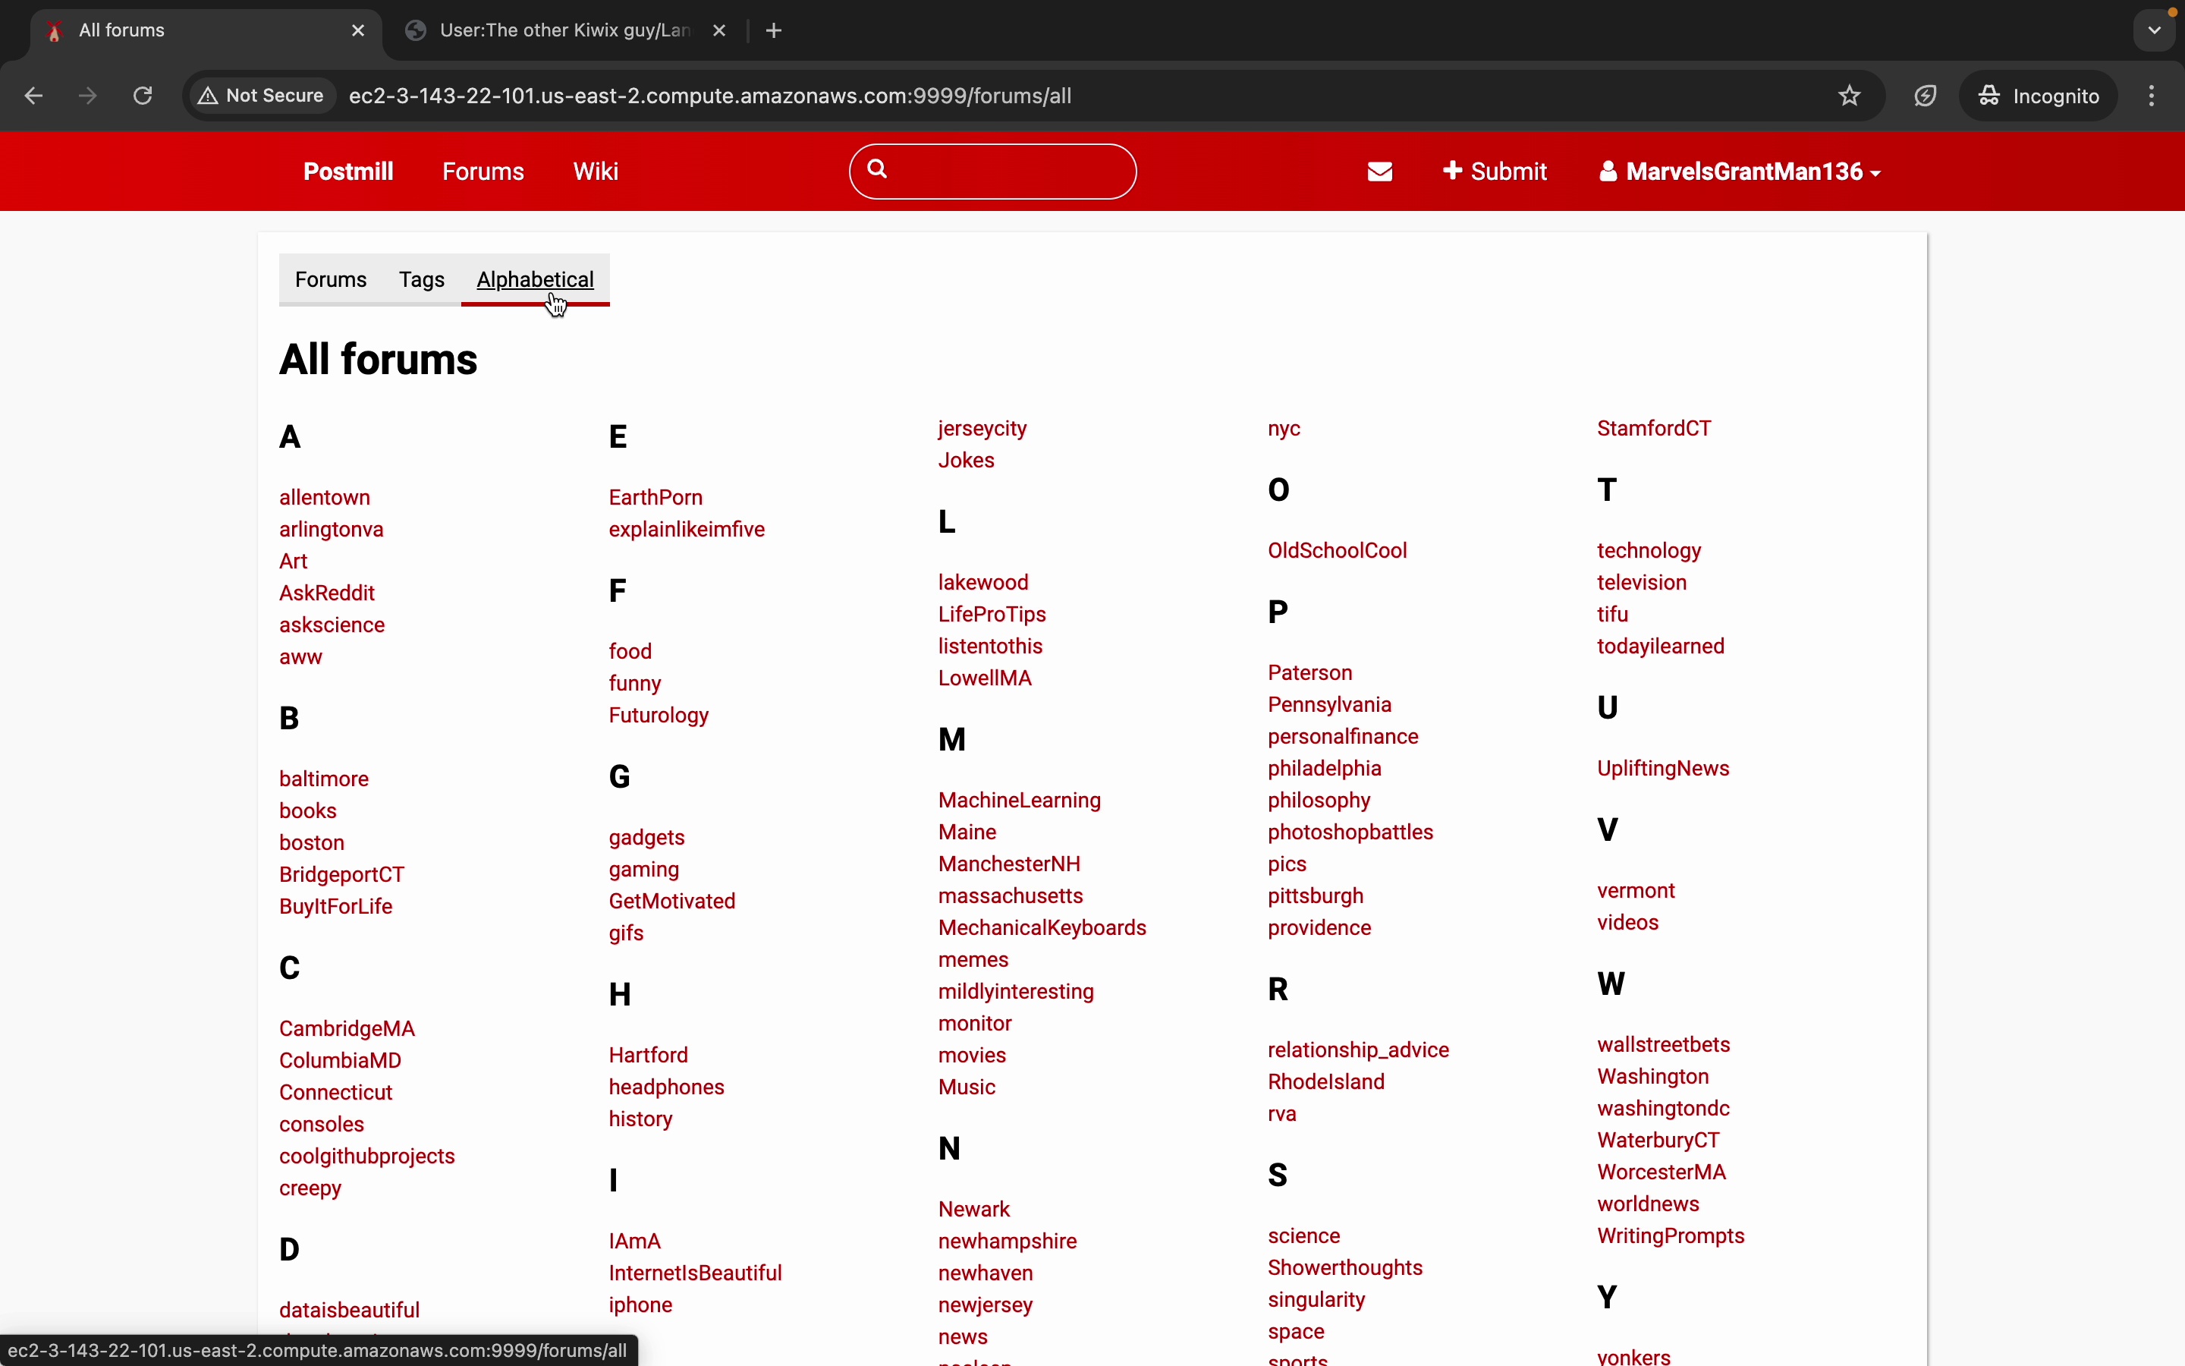Image resolution: width=2185 pixels, height=1366 pixels.
Task: Expand the tab search chevron
Action: (2155, 30)
